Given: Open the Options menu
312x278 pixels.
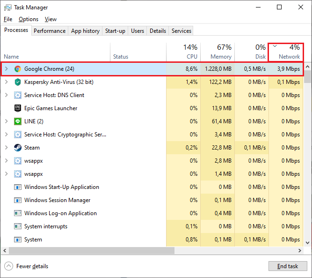Looking at the screenshot, I should tap(29, 19).
